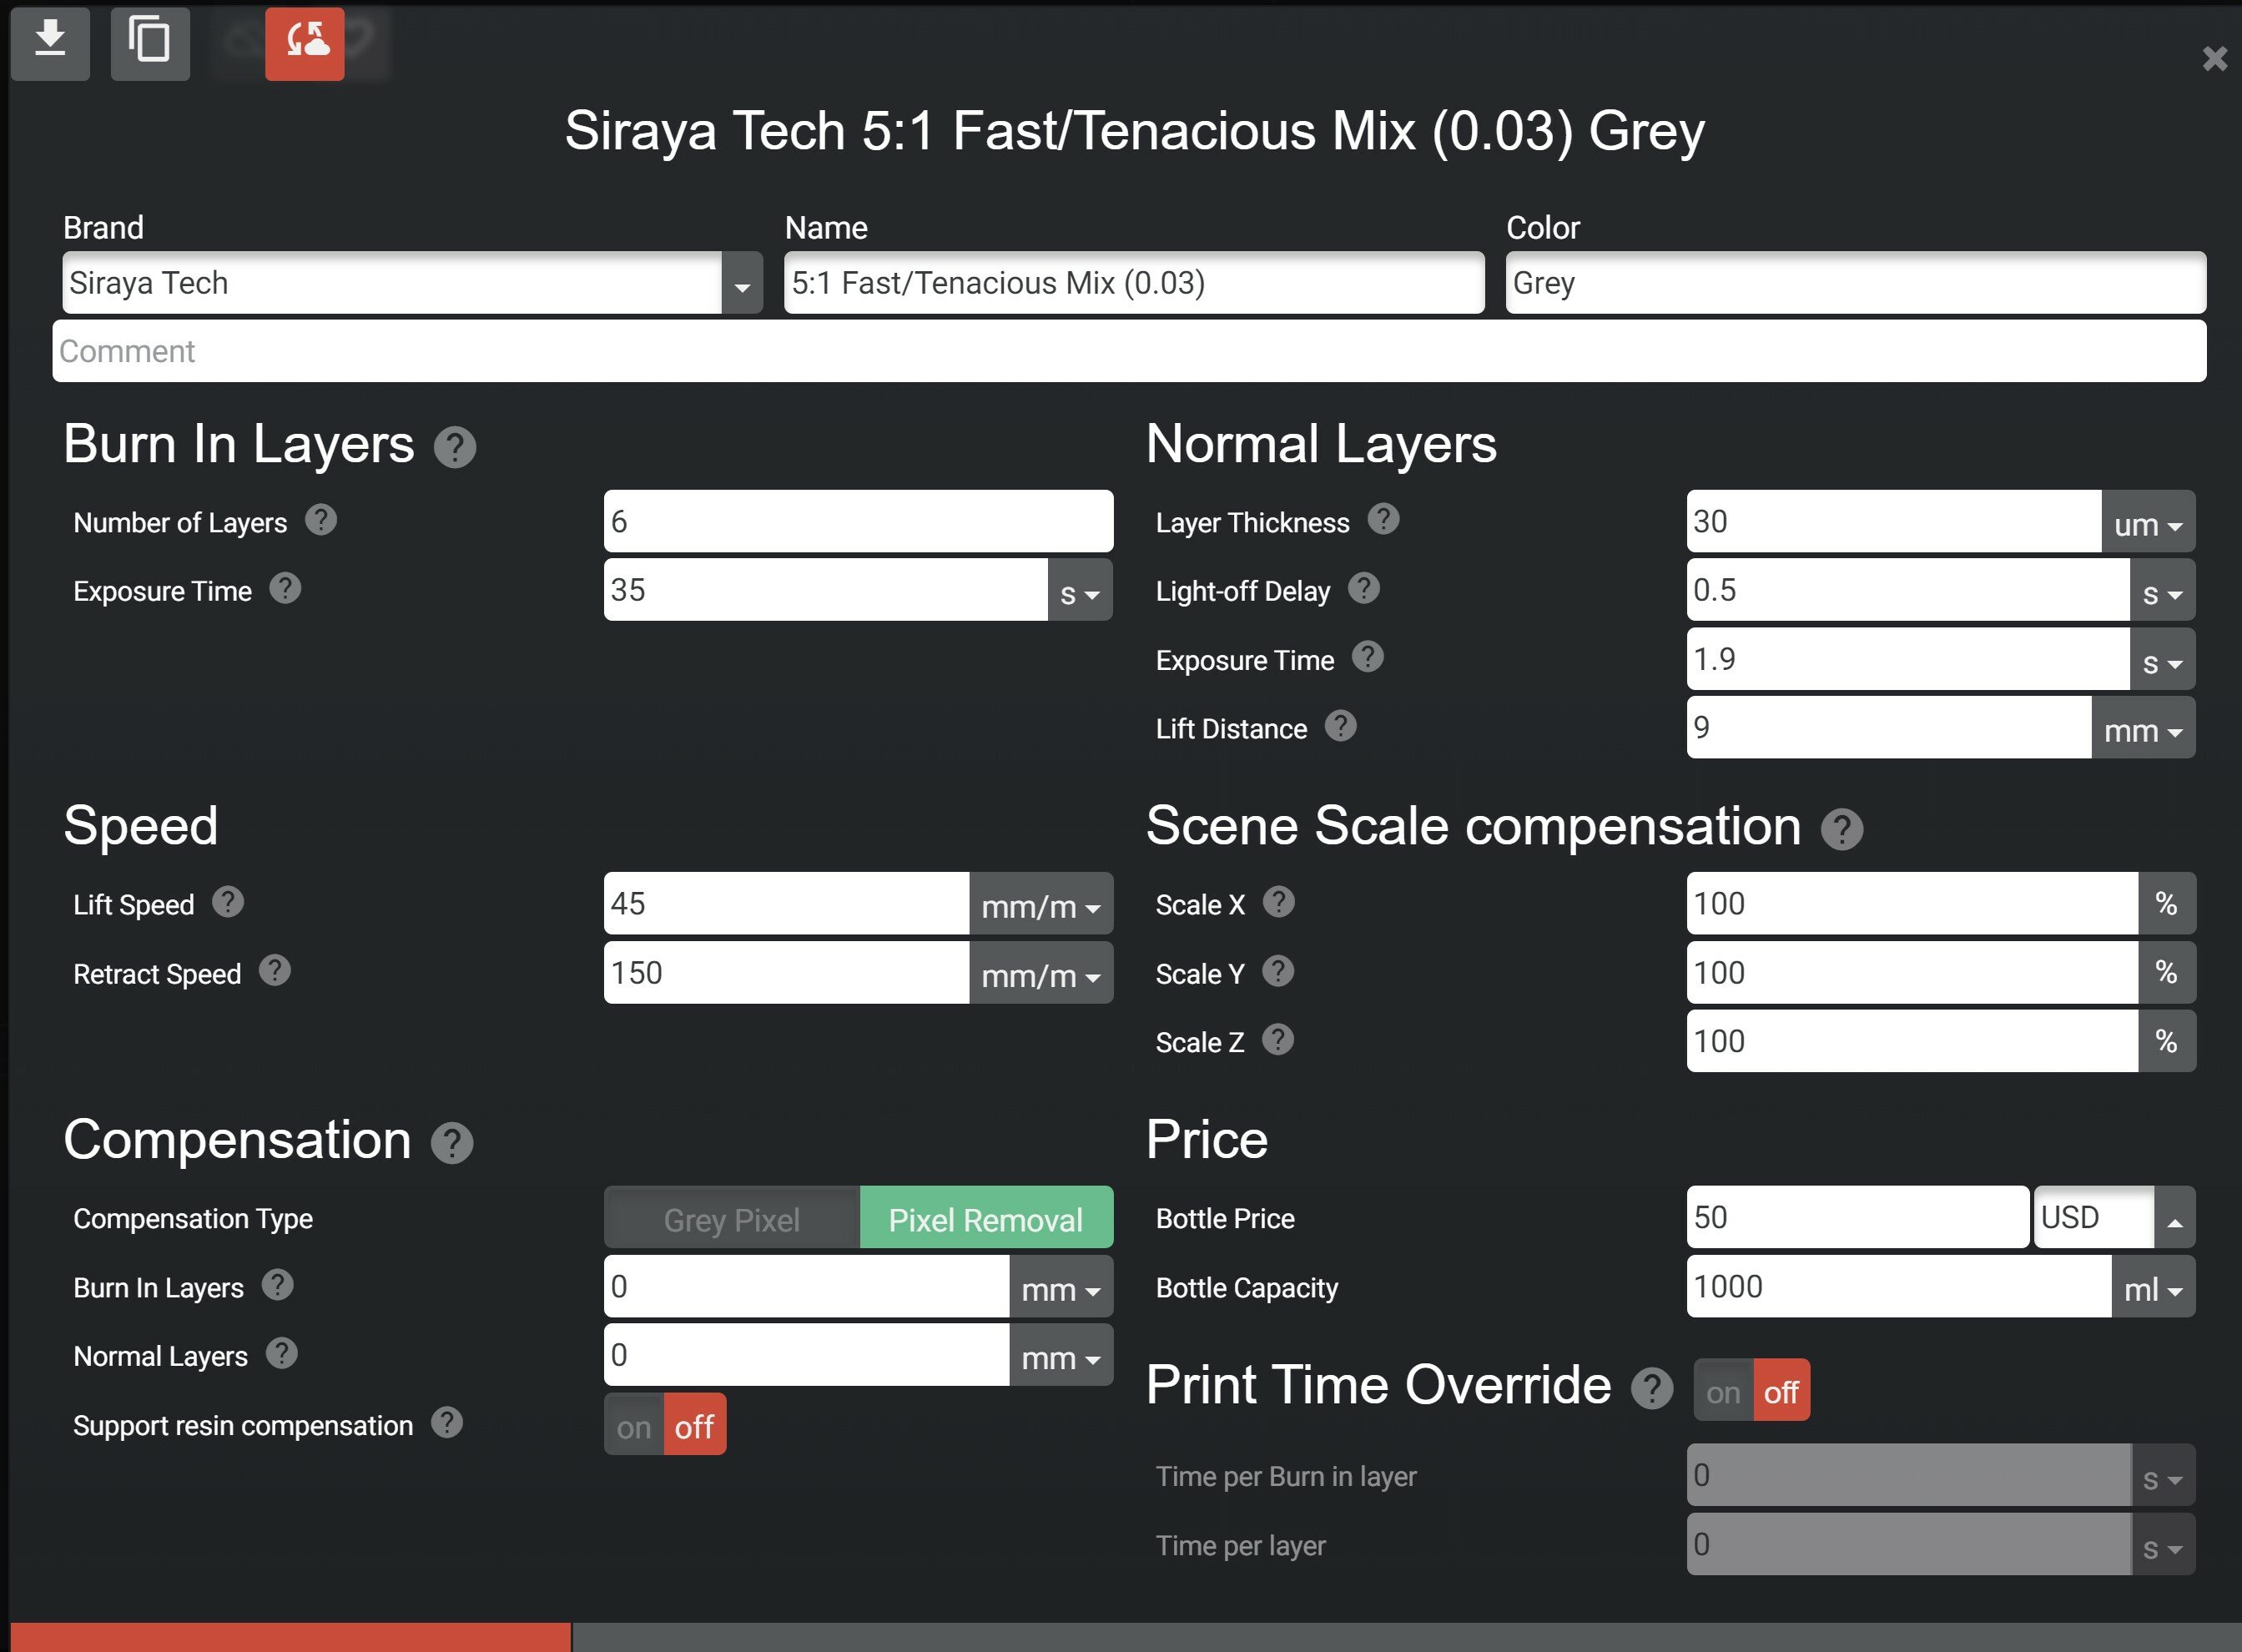This screenshot has height=1652, width=2242.
Task: Open help for Scene Scale compensation
Action: (x=1841, y=829)
